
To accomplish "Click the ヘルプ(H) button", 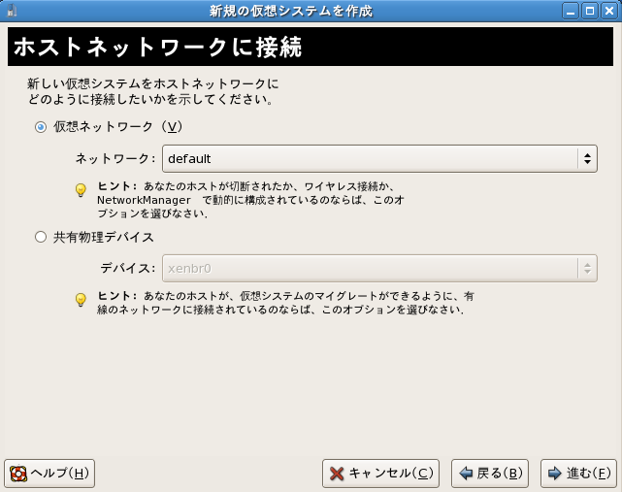I will pyautogui.click(x=49, y=474).
